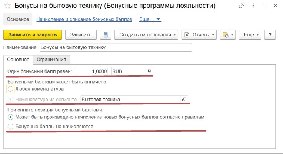Add this form to favorites star
The width and height of the screenshot is (283, 154).
point(7,6)
